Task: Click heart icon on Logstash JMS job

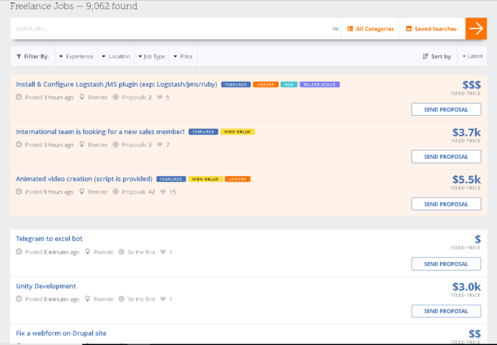Action: (160, 98)
